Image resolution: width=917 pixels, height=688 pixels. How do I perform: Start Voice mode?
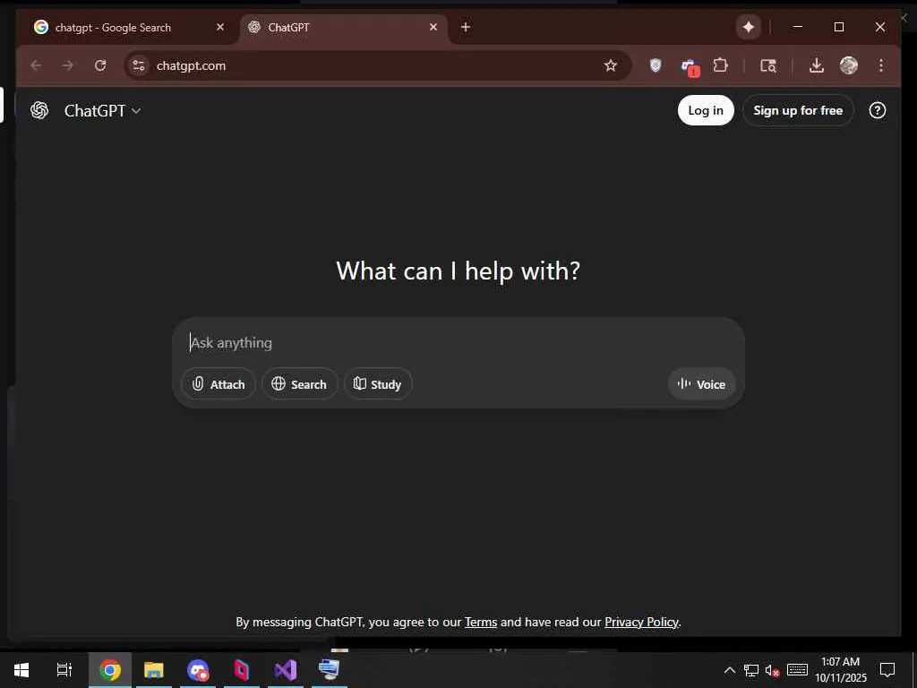(701, 383)
